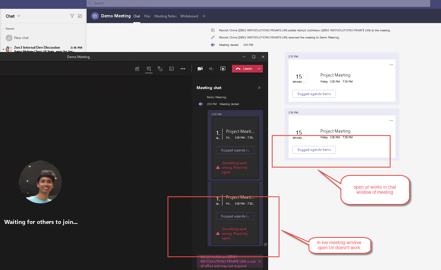Switch to the Files tab
Viewport: 441px width, 270px height.
coord(147,16)
